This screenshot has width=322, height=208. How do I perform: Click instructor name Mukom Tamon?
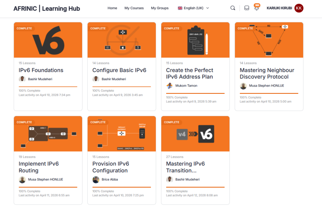[186, 86]
